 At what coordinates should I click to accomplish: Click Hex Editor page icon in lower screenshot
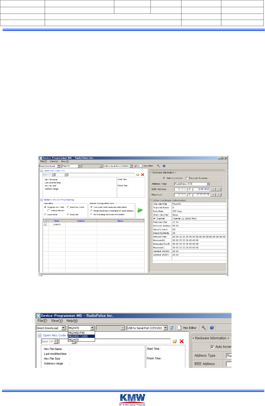click(179, 328)
